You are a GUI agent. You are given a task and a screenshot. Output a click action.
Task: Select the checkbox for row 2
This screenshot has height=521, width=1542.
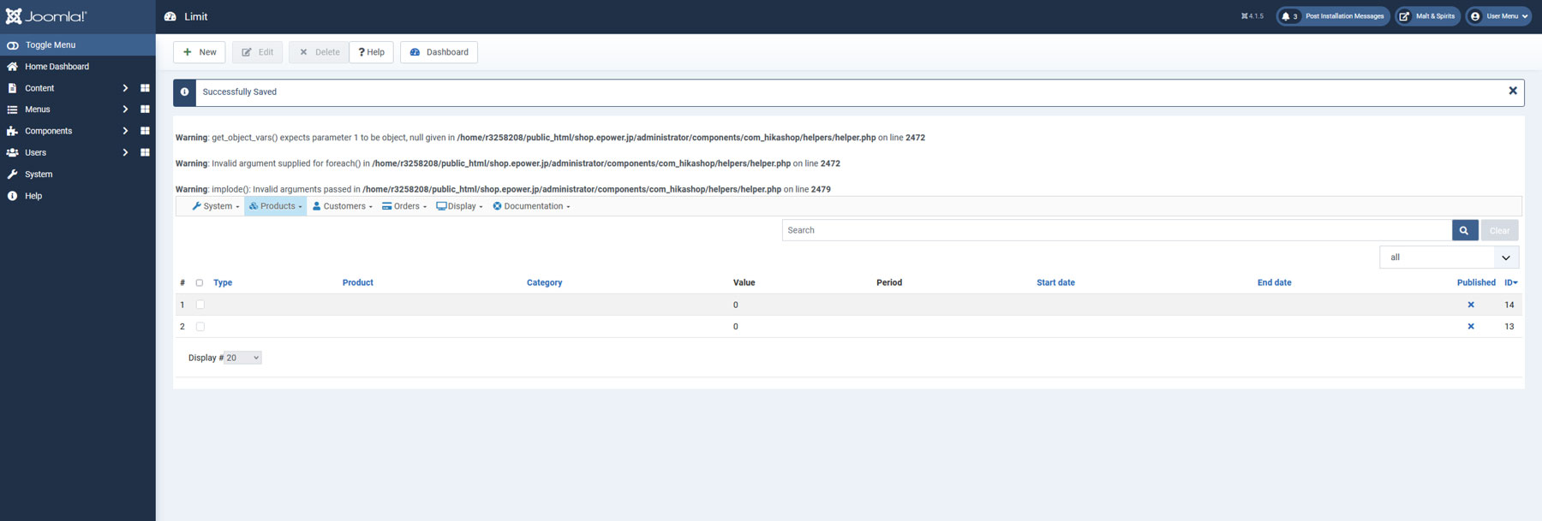tap(200, 327)
